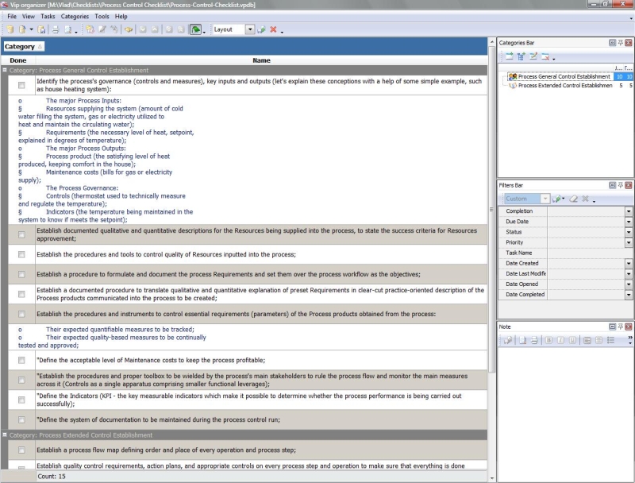Select Process Extended Control Establishment in category tree
Viewport: 635px width, 483px height.
pyautogui.click(x=564, y=86)
